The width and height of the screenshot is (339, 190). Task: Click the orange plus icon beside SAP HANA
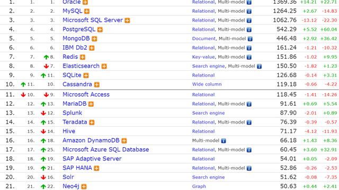pyautogui.click(x=96, y=168)
